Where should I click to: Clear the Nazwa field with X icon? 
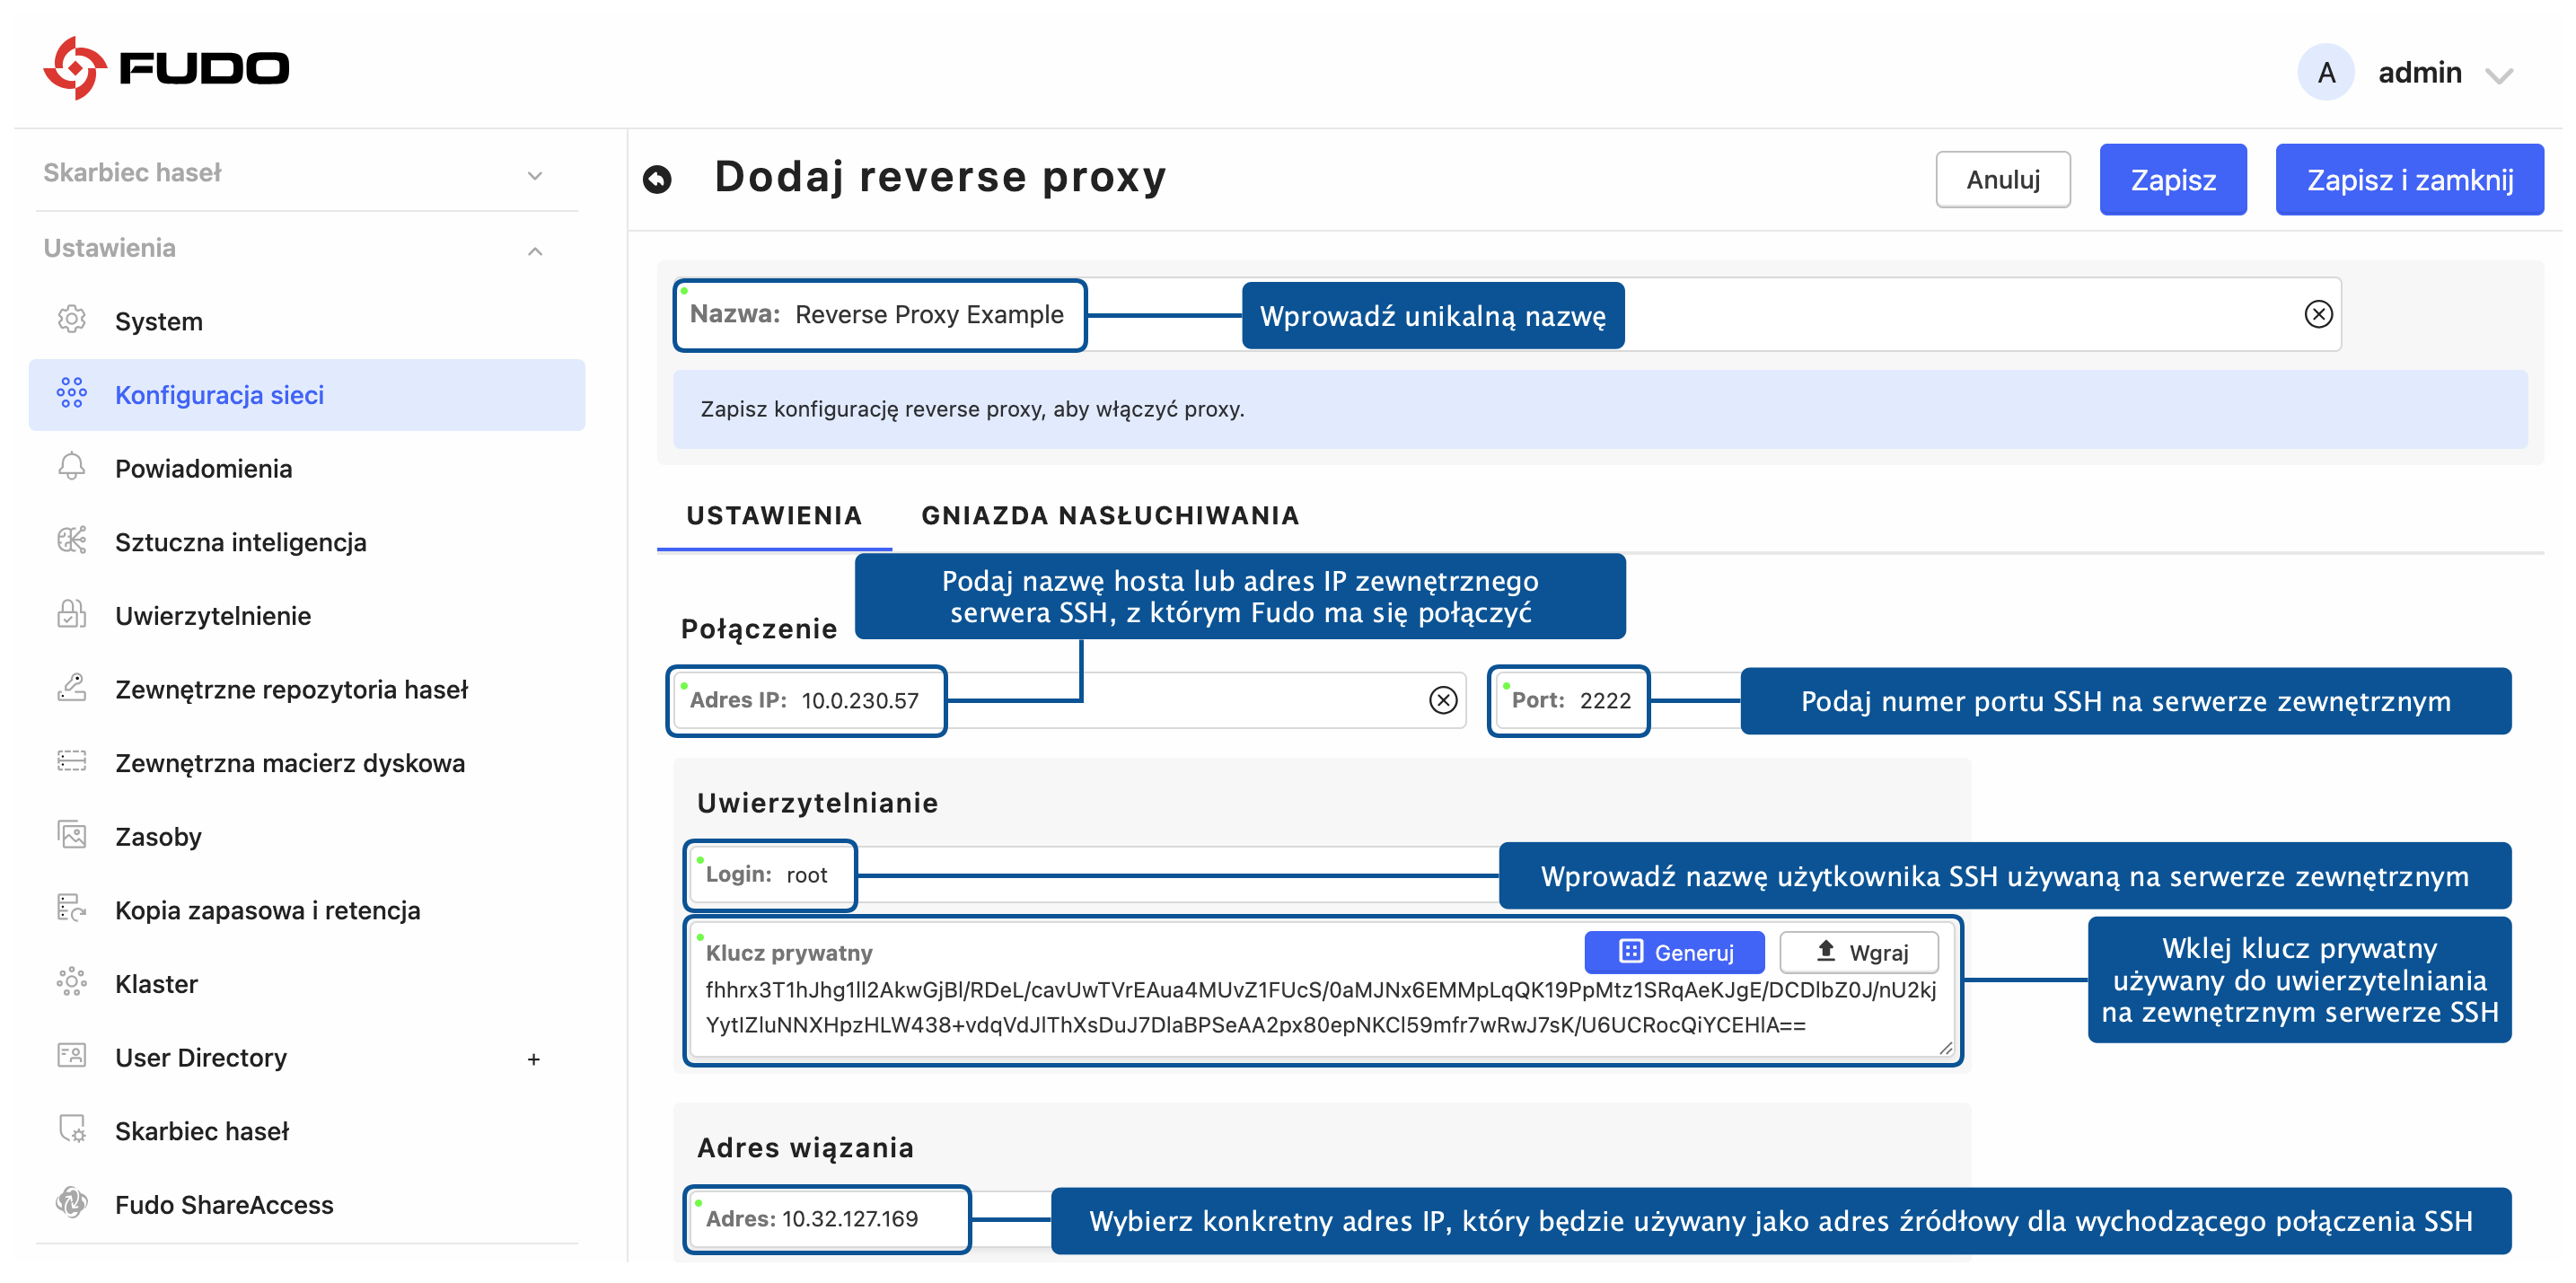2318,314
